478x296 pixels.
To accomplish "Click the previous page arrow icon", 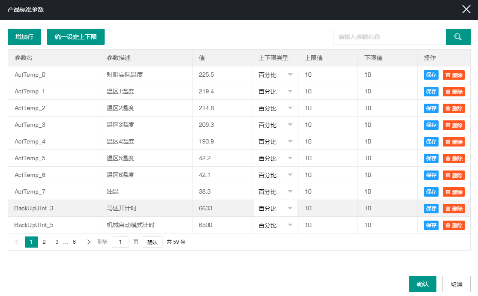I will point(16,242).
